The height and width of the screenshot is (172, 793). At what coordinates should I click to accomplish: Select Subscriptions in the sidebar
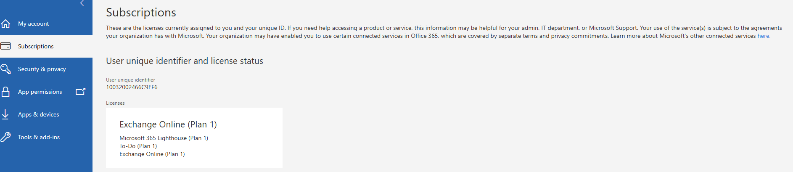click(36, 46)
